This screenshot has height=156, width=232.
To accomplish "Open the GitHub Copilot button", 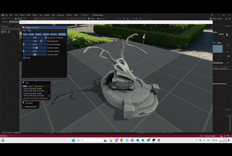I will 216,19.
